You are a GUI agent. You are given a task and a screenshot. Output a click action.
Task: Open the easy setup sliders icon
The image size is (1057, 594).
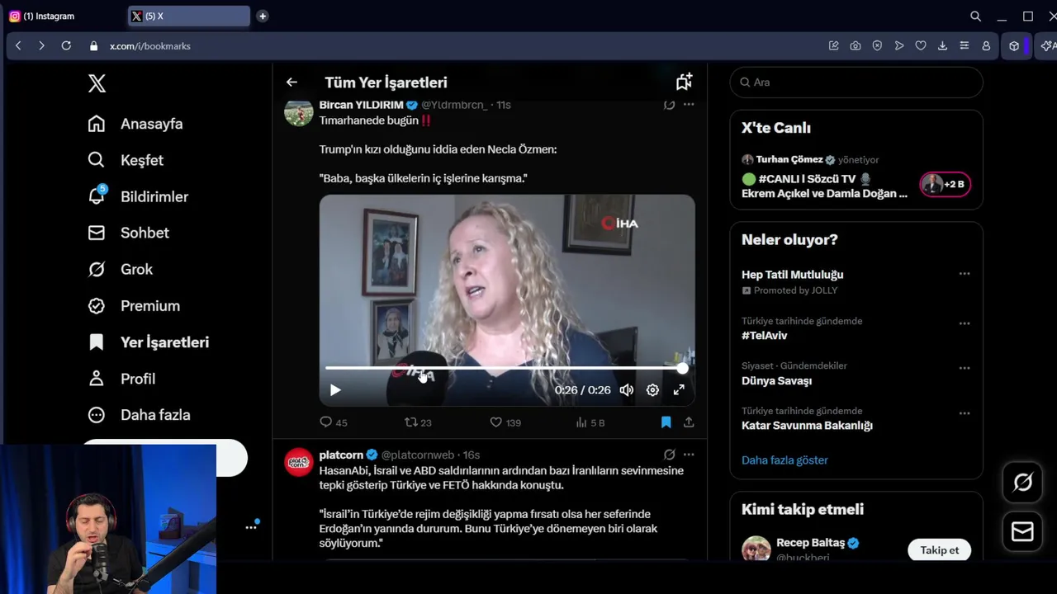tap(964, 46)
